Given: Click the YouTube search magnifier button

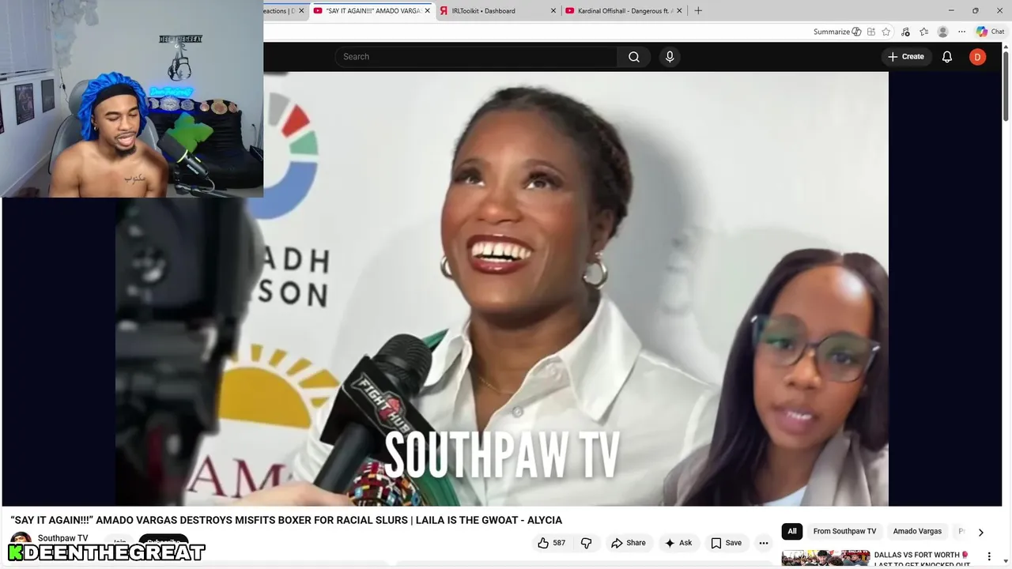Looking at the screenshot, I should [633, 57].
